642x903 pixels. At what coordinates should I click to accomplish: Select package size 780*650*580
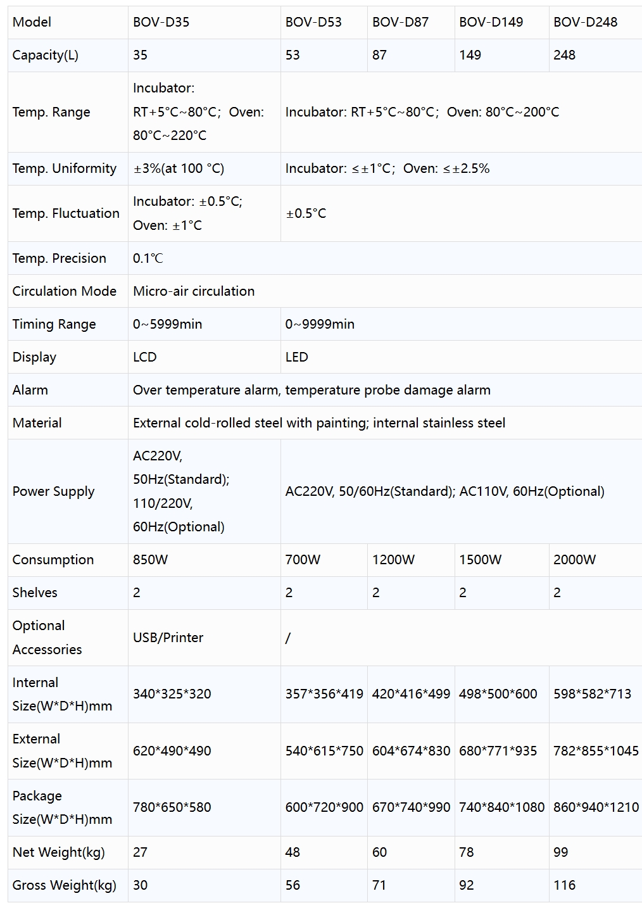(x=172, y=807)
